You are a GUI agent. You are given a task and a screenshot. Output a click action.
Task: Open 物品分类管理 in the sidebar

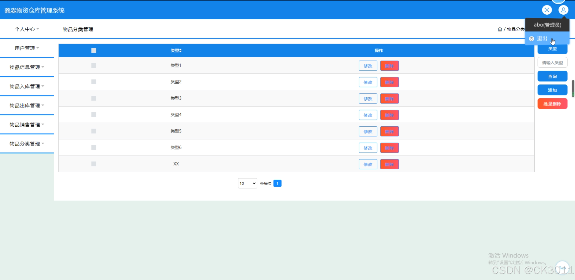pos(27,144)
